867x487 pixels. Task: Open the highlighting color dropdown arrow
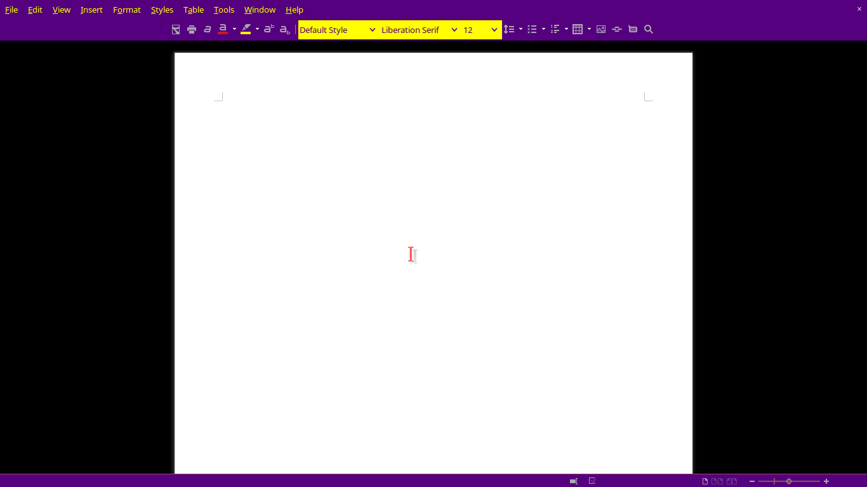[x=257, y=29]
